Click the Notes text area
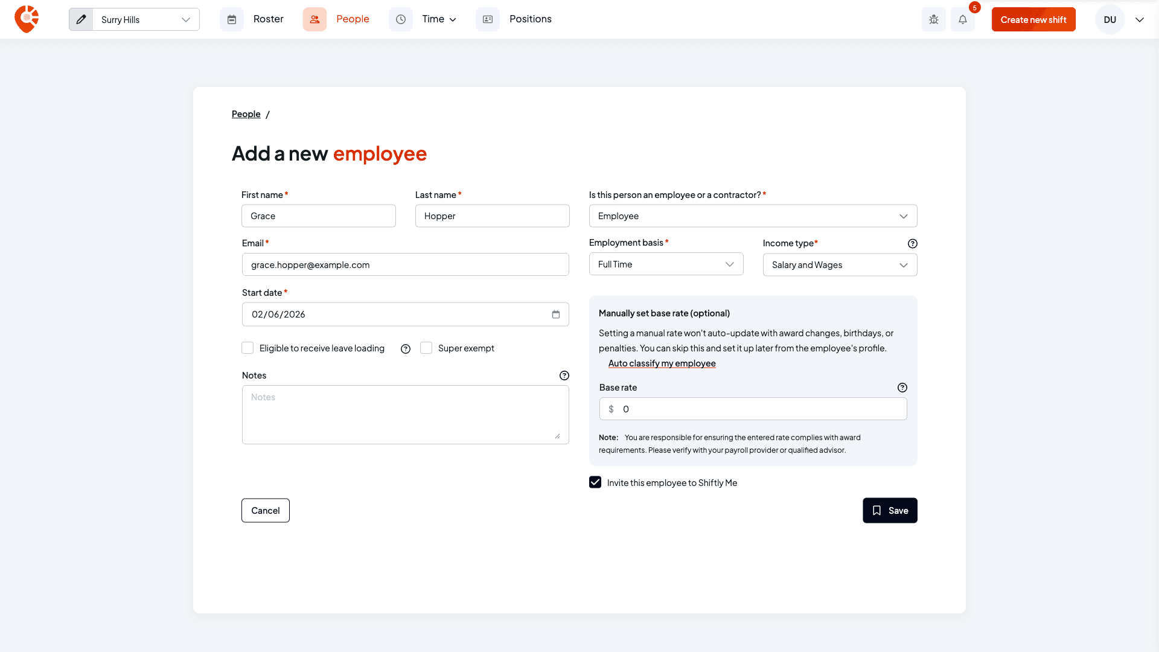This screenshot has height=652, width=1159. tap(406, 415)
